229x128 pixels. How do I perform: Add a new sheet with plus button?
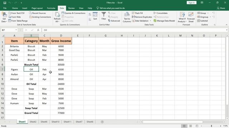pyautogui.click(x=102, y=122)
